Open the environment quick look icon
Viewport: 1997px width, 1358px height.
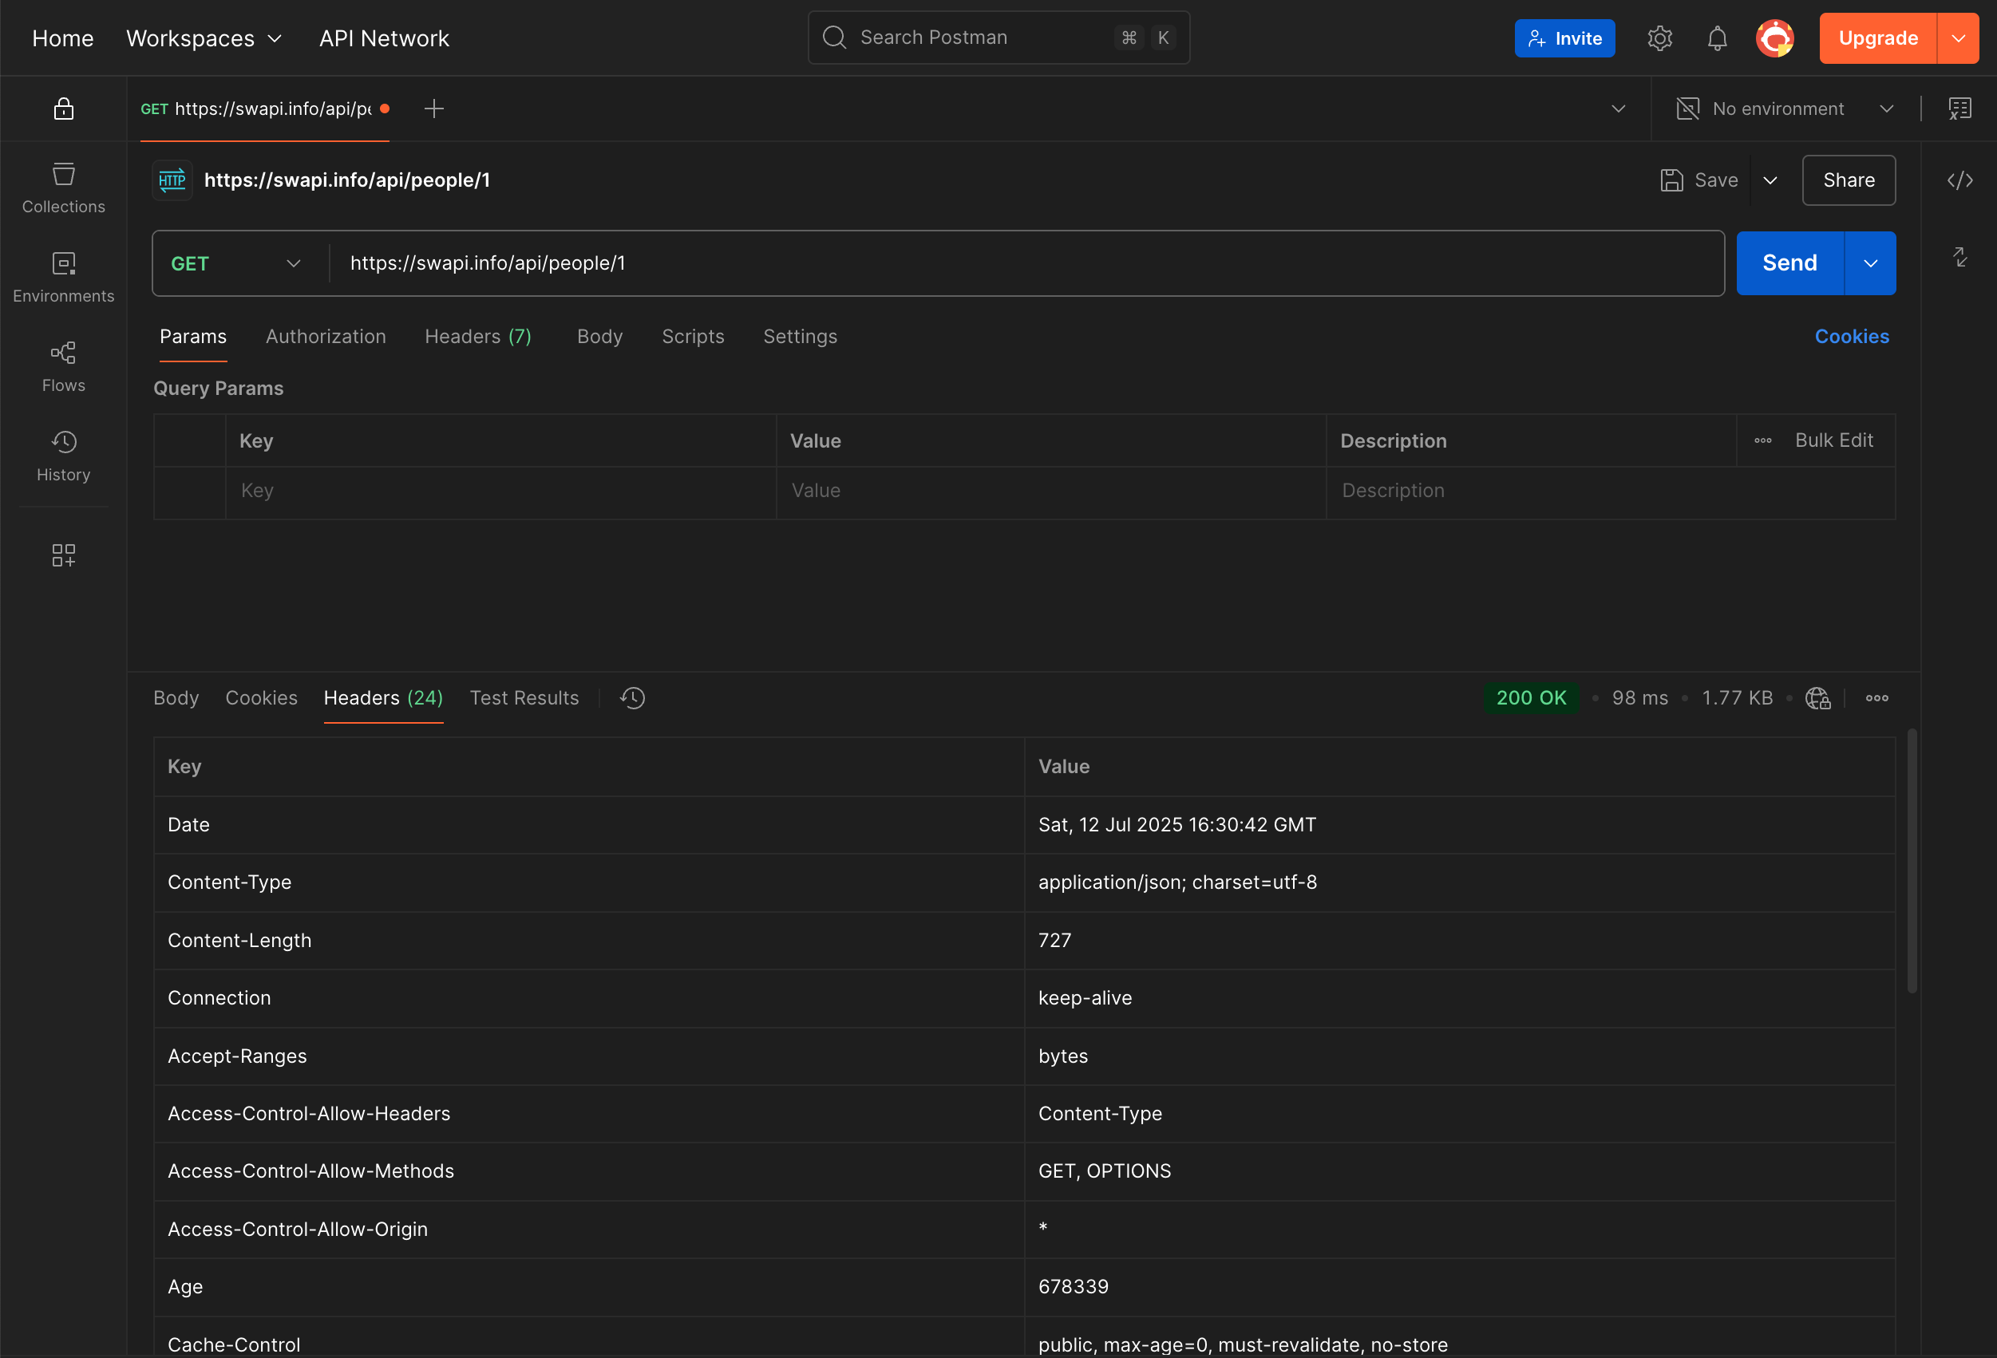(x=1959, y=109)
